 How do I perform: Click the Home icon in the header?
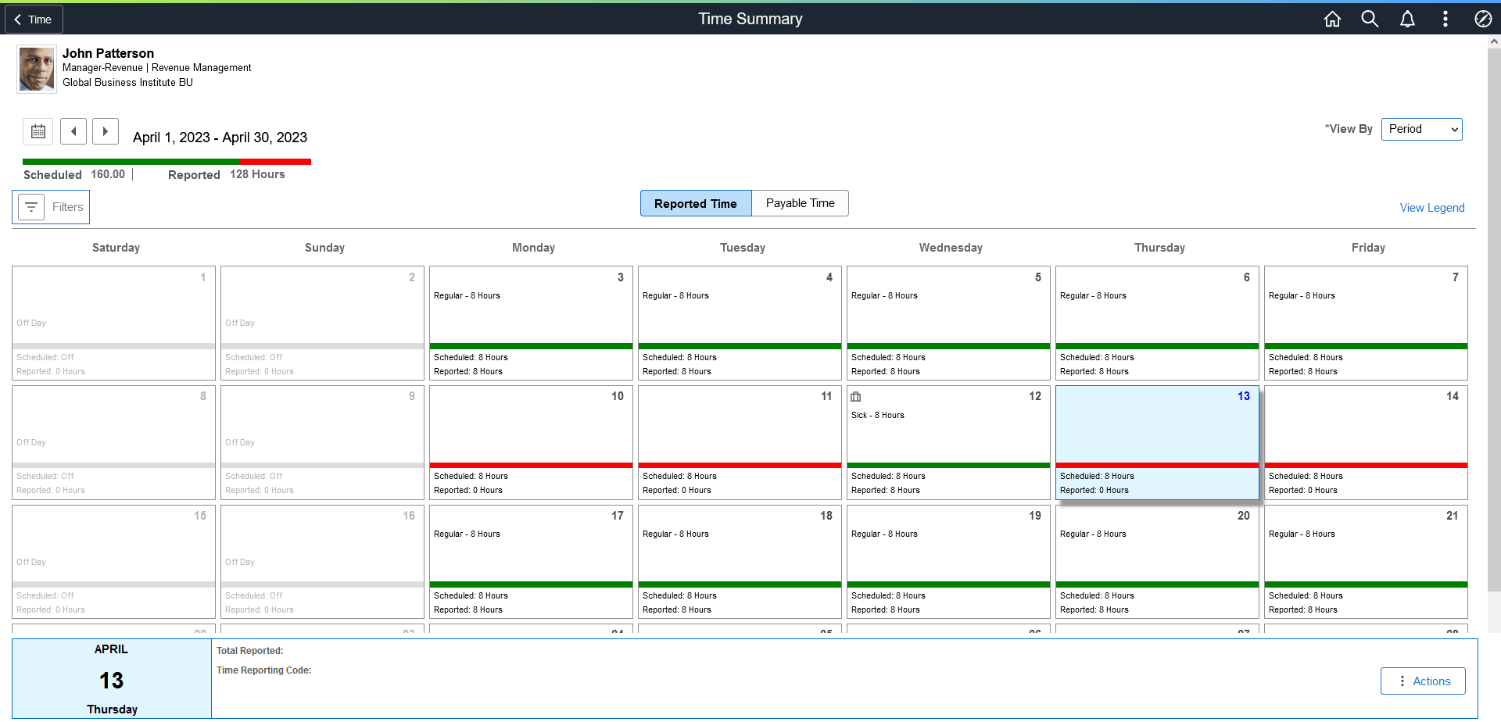pyautogui.click(x=1332, y=19)
